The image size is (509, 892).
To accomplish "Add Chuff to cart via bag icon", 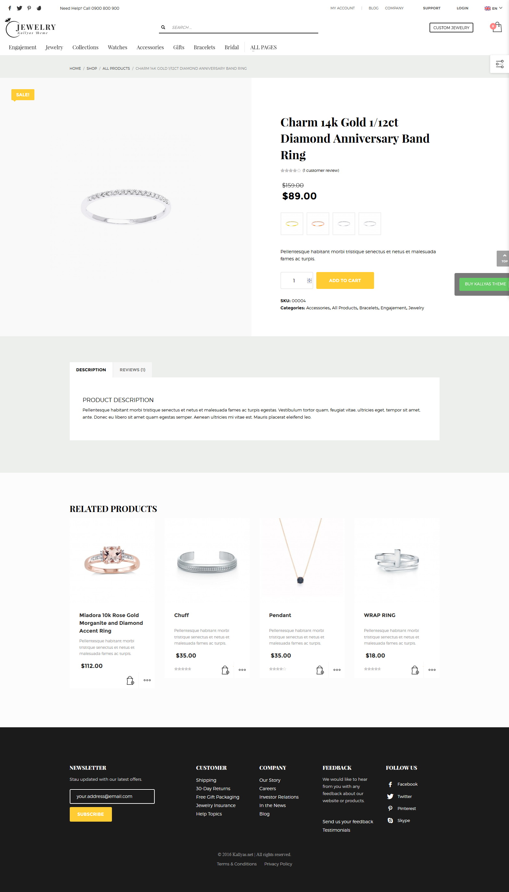I will pyautogui.click(x=225, y=670).
